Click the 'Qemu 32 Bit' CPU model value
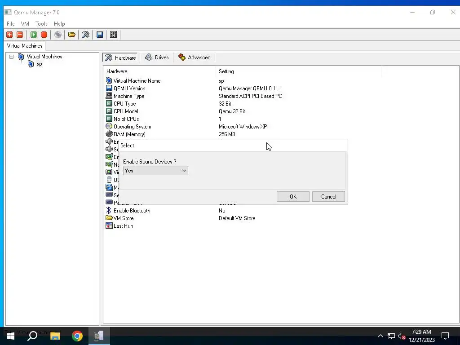 232,111
